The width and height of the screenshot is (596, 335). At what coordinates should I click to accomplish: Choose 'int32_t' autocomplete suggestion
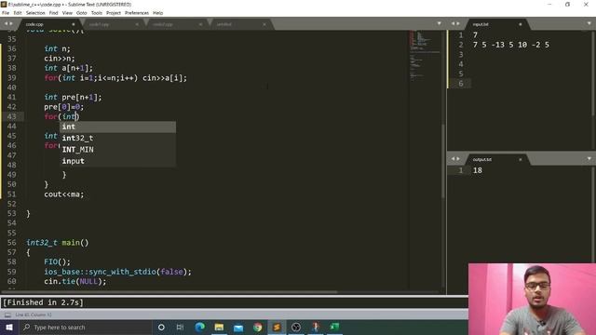click(118, 139)
